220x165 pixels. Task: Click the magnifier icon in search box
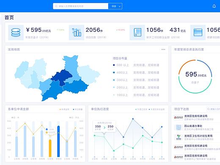point(56,6)
